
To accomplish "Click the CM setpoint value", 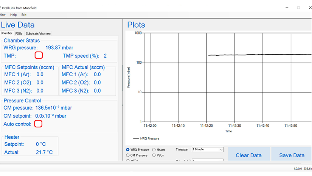I will pyautogui.click(x=51, y=116).
